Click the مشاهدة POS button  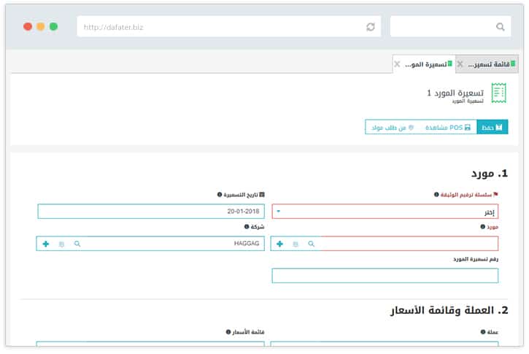click(x=448, y=127)
